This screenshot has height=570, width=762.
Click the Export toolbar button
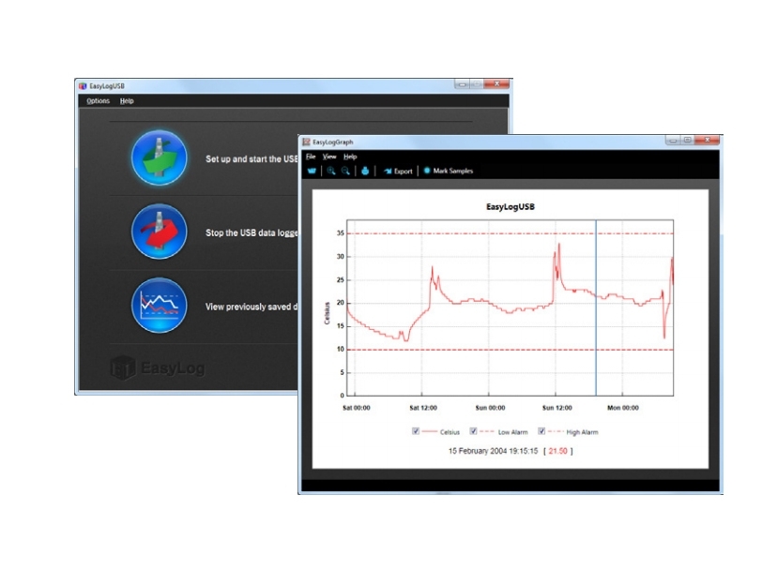pyautogui.click(x=398, y=171)
